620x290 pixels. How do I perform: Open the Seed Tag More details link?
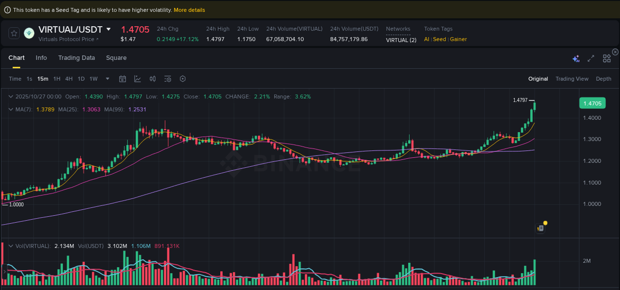189,9
